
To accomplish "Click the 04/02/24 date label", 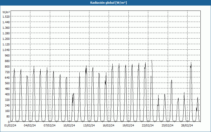I will coord(30,125).
